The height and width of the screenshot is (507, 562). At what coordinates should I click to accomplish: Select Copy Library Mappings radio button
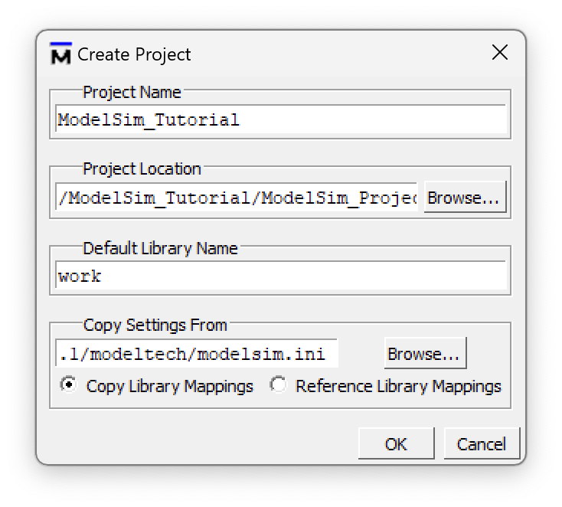68,385
